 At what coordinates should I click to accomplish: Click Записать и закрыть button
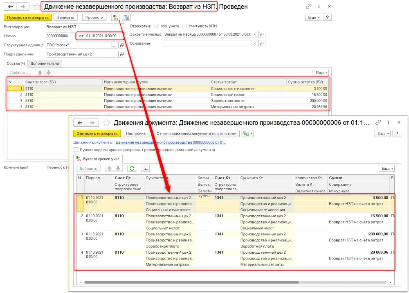coord(97,133)
